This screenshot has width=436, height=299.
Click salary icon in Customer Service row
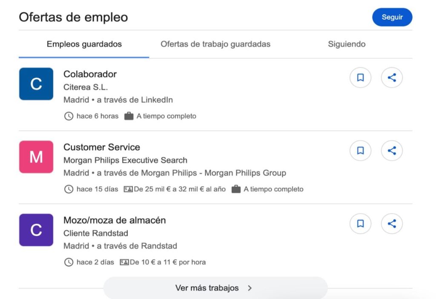pyautogui.click(x=128, y=189)
